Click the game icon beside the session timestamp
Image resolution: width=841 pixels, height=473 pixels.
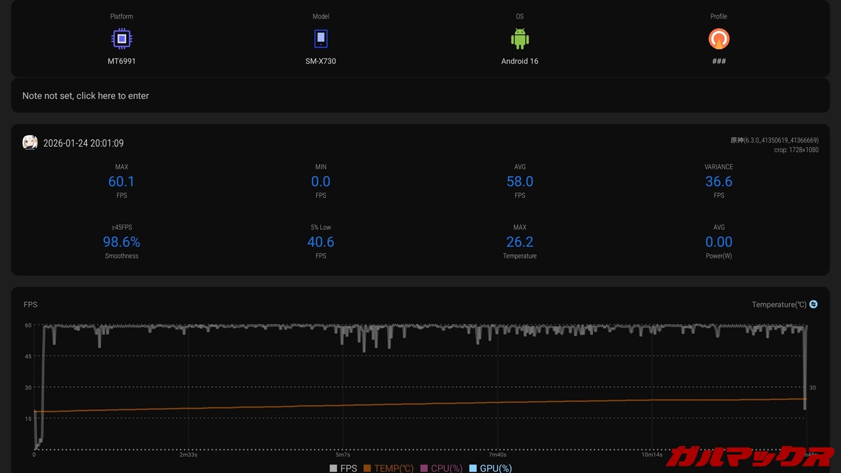pos(30,143)
